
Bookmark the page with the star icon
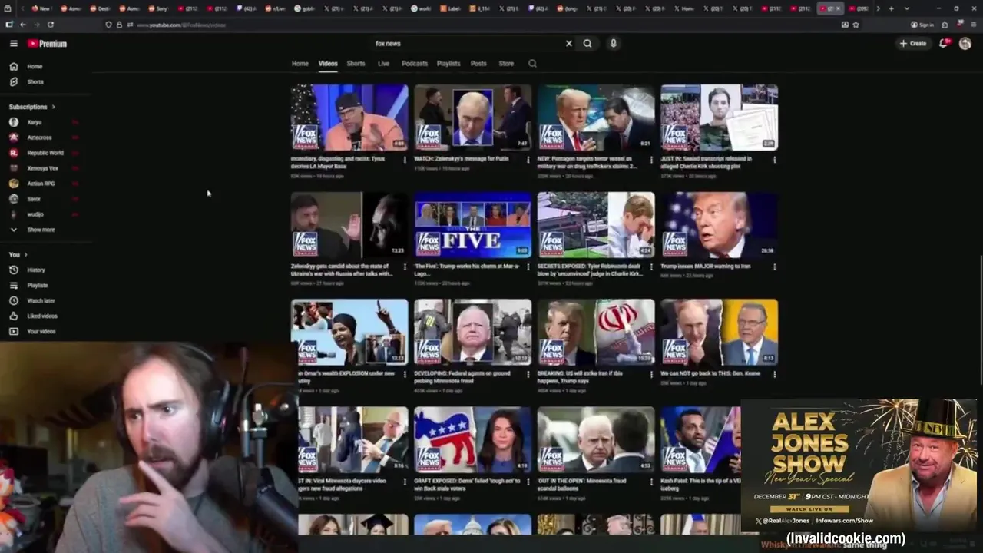(x=856, y=25)
